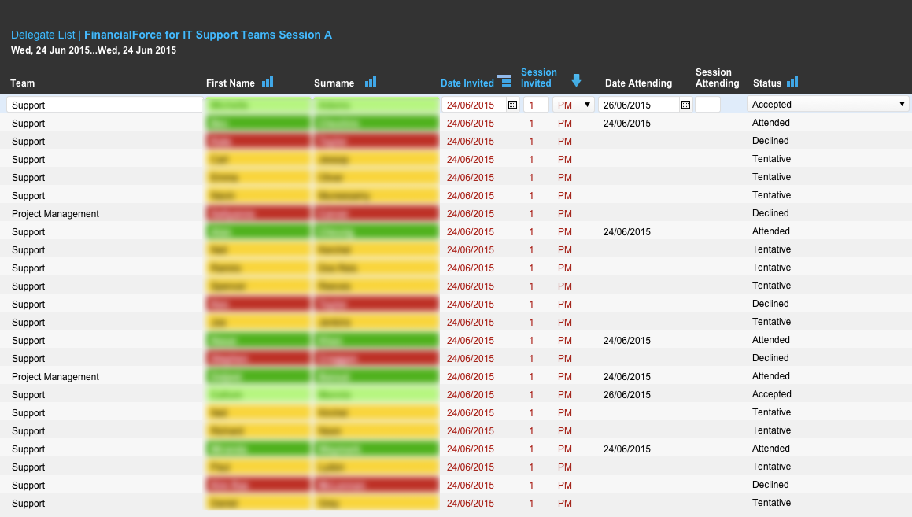Click the empty Session Attending input field
The width and height of the screenshot is (912, 517).
pos(708,105)
